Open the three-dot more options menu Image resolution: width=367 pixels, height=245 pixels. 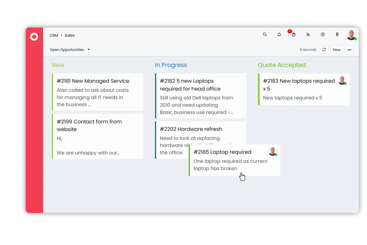[x=349, y=50]
